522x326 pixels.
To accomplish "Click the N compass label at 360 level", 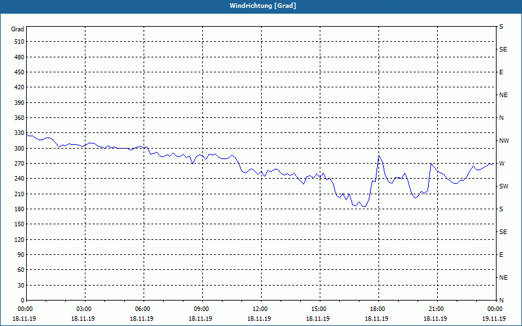I will tap(501, 118).
